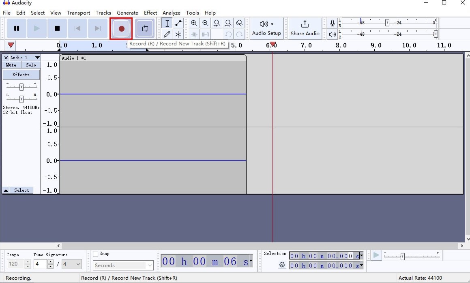Open the Audio 1 track name dropdown
Screen dimensions: 470x283
pos(37,58)
